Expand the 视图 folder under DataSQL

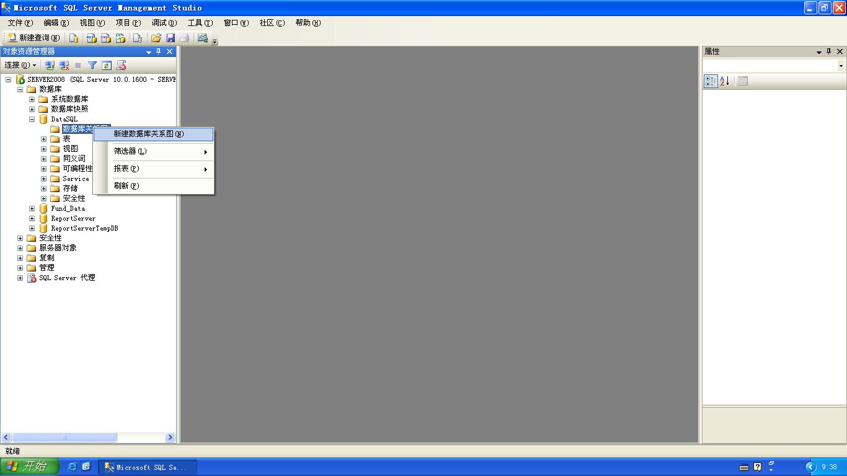click(x=44, y=149)
